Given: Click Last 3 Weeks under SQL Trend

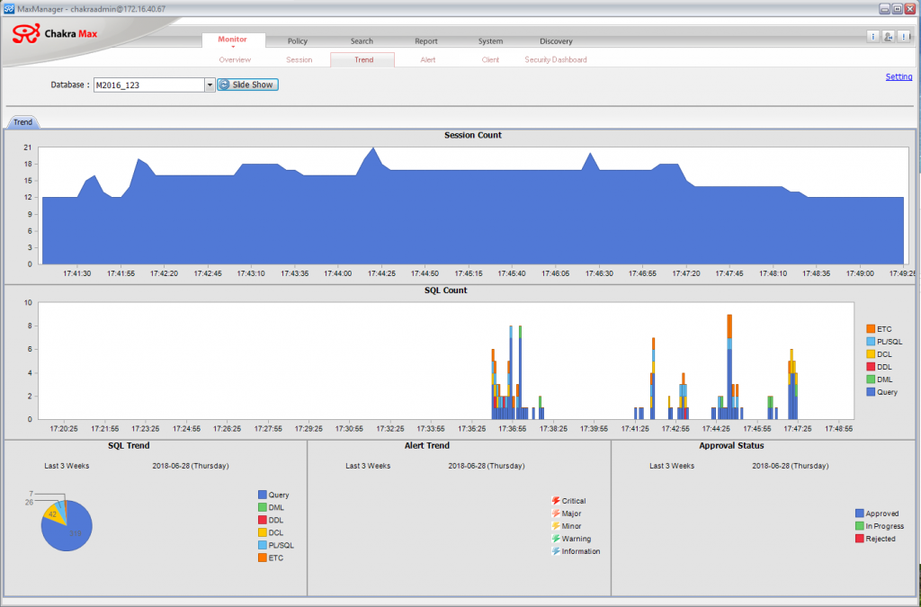Looking at the screenshot, I should [x=67, y=466].
